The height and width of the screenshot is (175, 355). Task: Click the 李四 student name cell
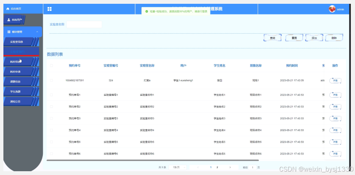pyautogui.click(x=219, y=80)
